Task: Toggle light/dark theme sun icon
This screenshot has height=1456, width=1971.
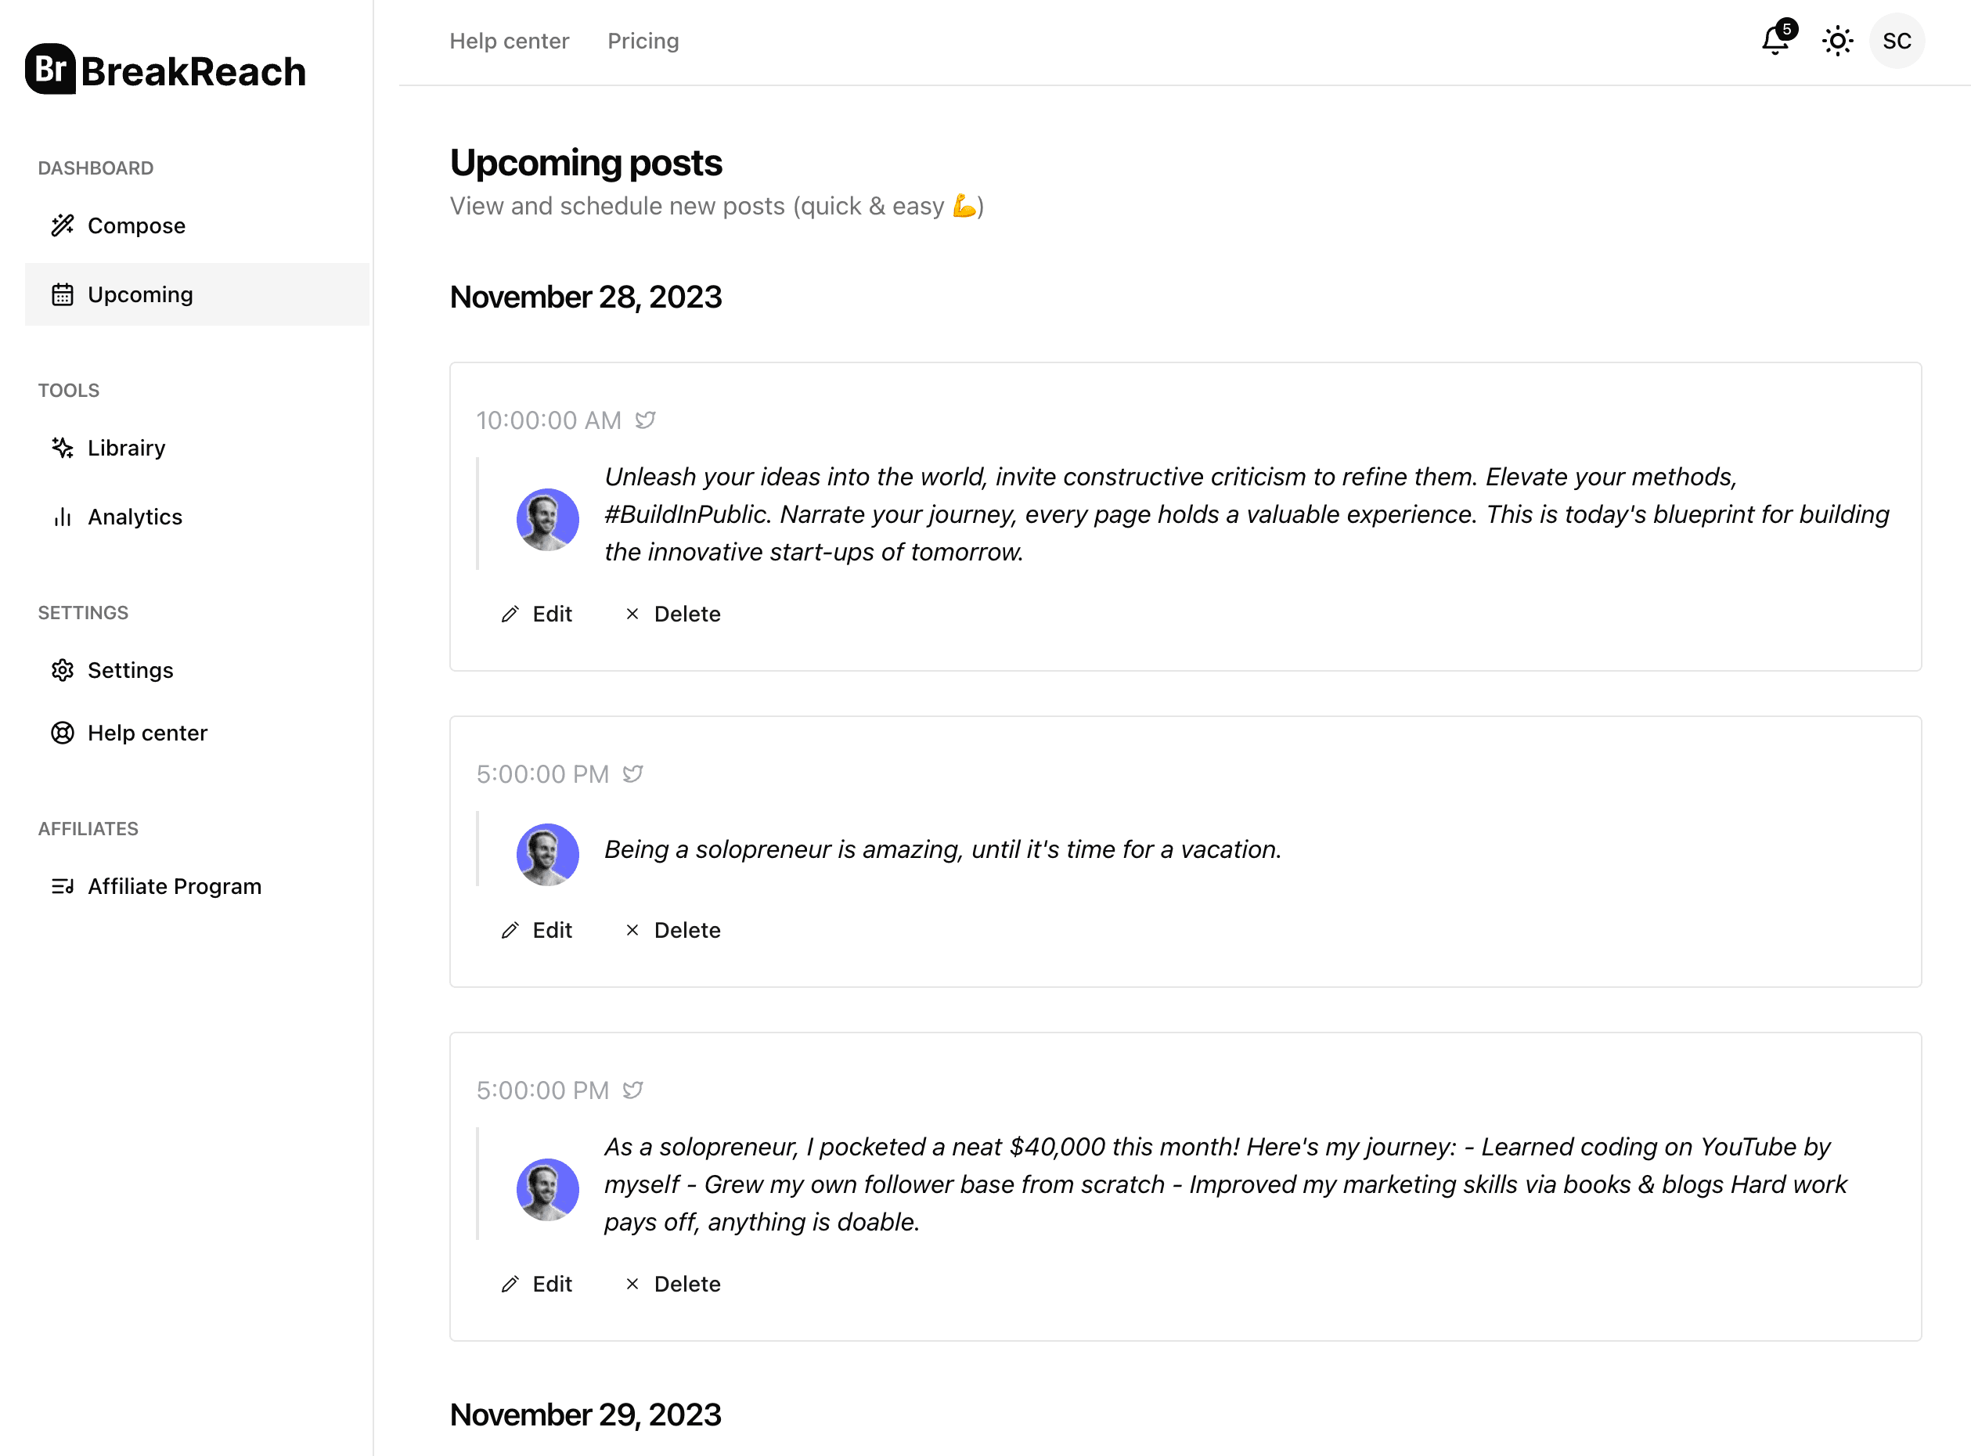Action: coord(1837,41)
